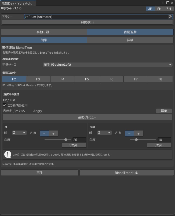Click the 表情連動 BlendTree heading

click(x=17, y=48)
